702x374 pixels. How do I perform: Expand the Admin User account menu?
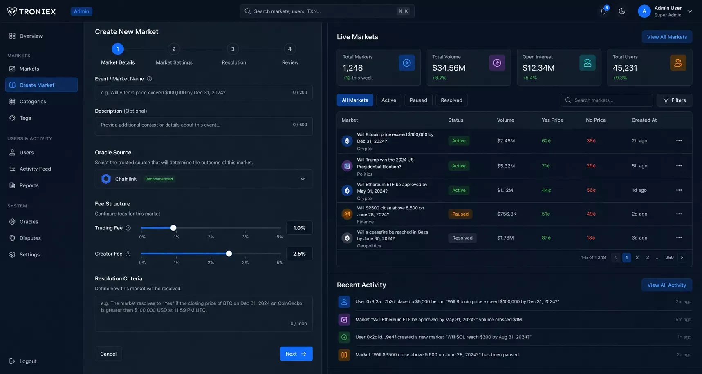pyautogui.click(x=665, y=11)
